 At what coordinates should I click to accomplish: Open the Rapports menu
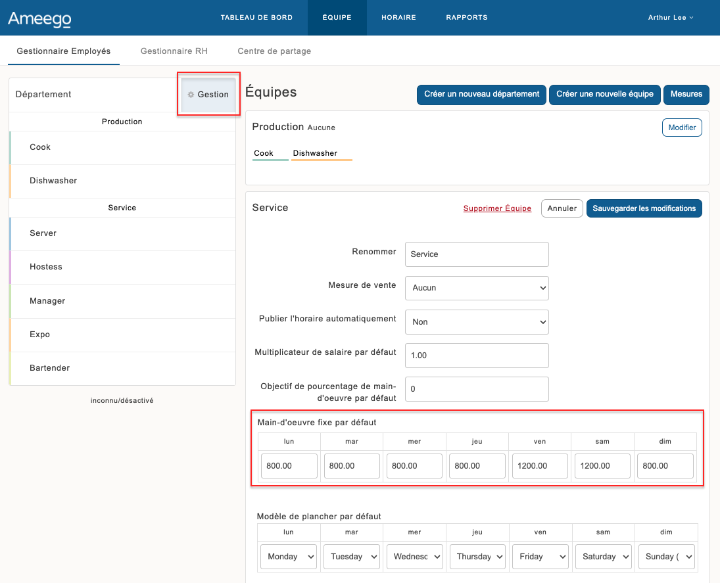point(466,18)
